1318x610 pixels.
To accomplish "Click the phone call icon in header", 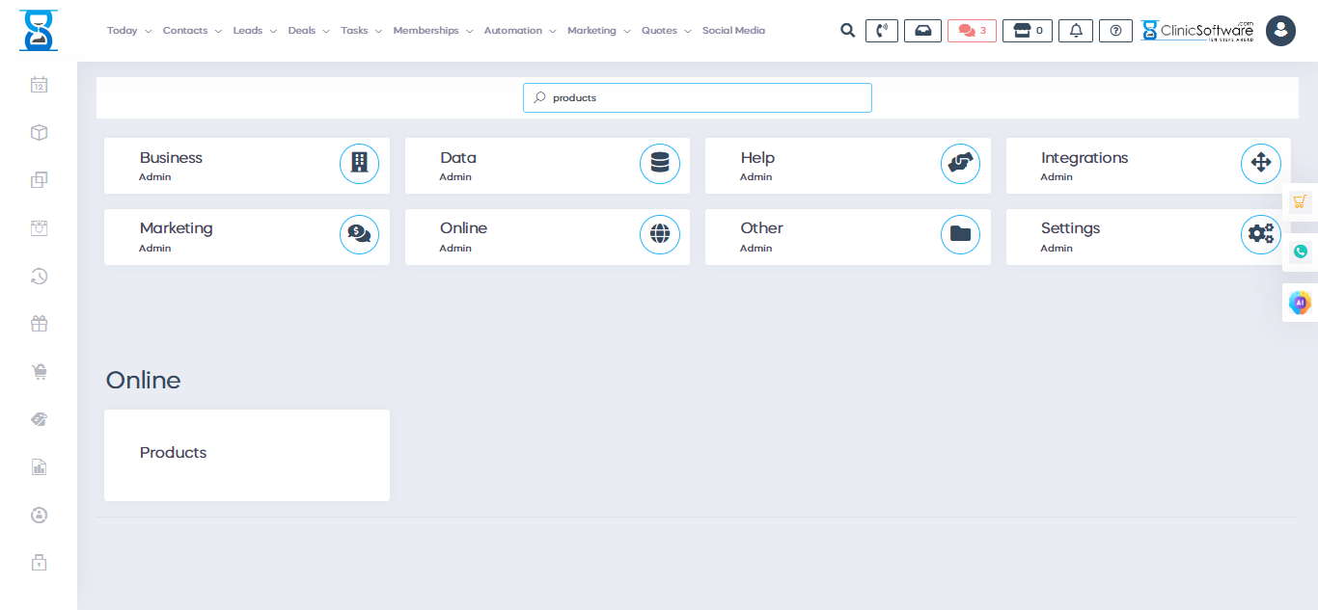I will [881, 31].
